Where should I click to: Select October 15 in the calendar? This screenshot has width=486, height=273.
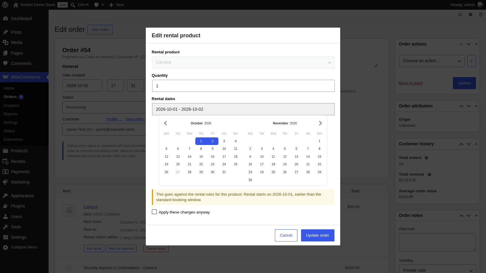[201, 157]
